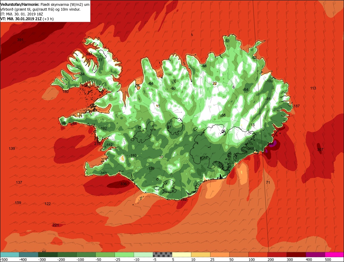Click the value -102 in west Iceland
Image resolution: width=344 pixels, height=262 pixels.
(103, 128)
